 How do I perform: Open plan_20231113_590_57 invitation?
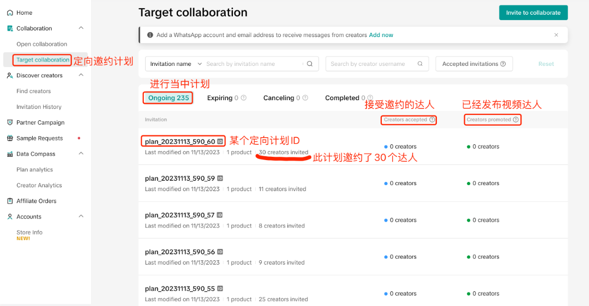coord(179,215)
